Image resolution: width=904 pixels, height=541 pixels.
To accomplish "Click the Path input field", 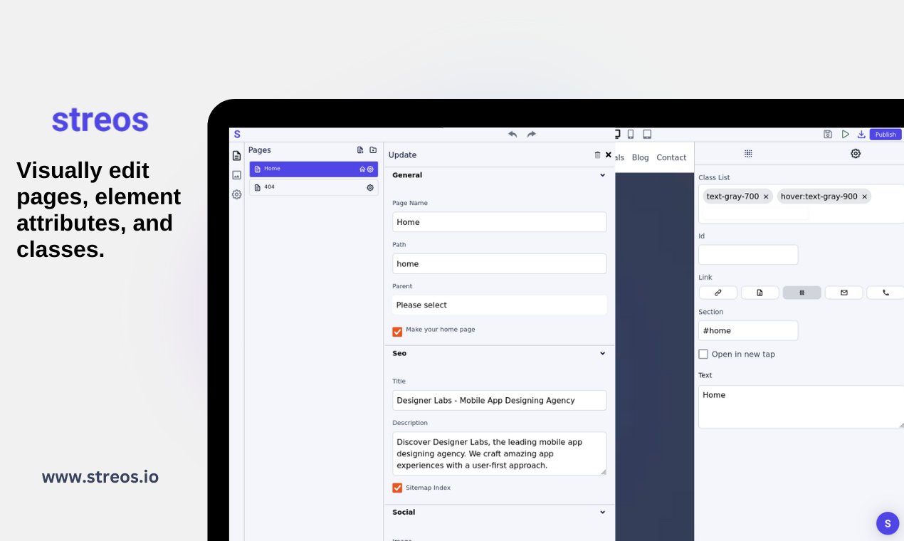I will pyautogui.click(x=500, y=263).
